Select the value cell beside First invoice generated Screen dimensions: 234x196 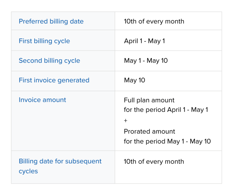(x=168, y=81)
